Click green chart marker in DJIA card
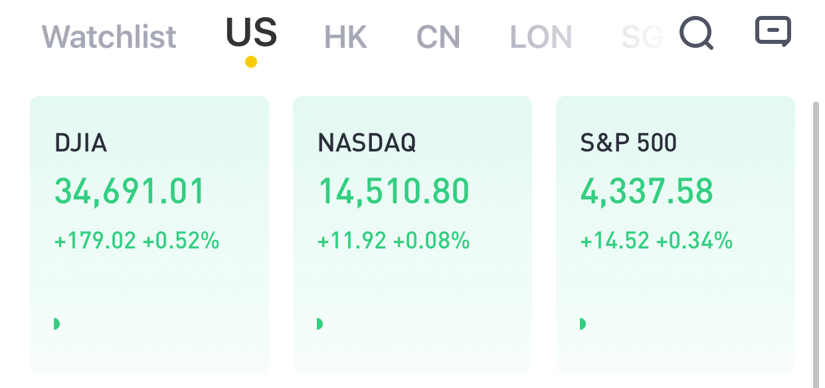 click(56, 324)
